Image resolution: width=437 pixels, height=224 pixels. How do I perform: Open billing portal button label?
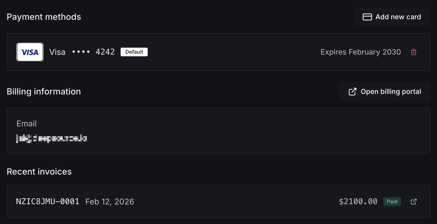point(391,92)
